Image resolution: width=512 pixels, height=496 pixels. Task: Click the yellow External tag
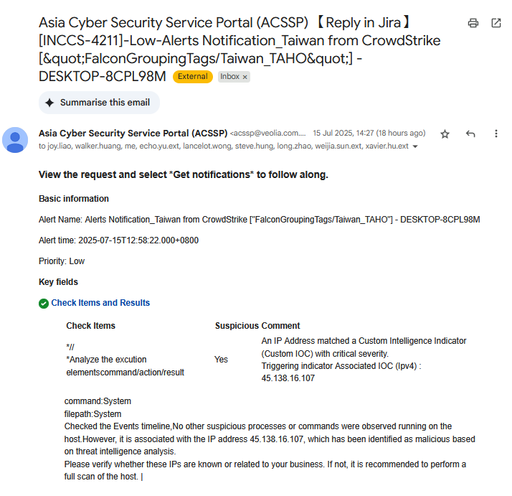tap(192, 77)
